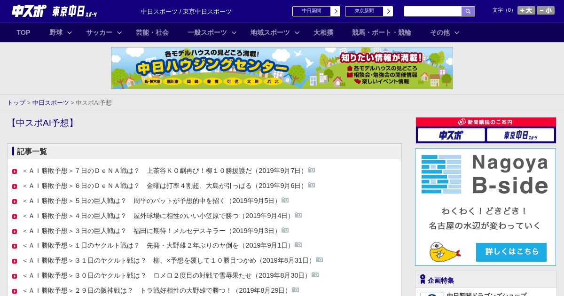Open the 野球 menu

pyautogui.click(x=56, y=32)
